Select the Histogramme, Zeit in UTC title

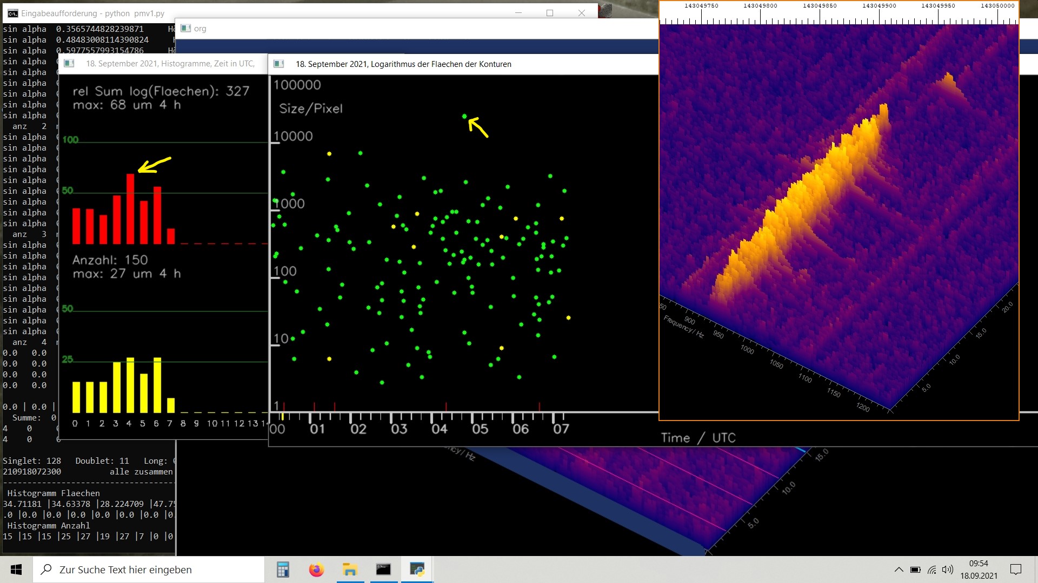point(170,64)
